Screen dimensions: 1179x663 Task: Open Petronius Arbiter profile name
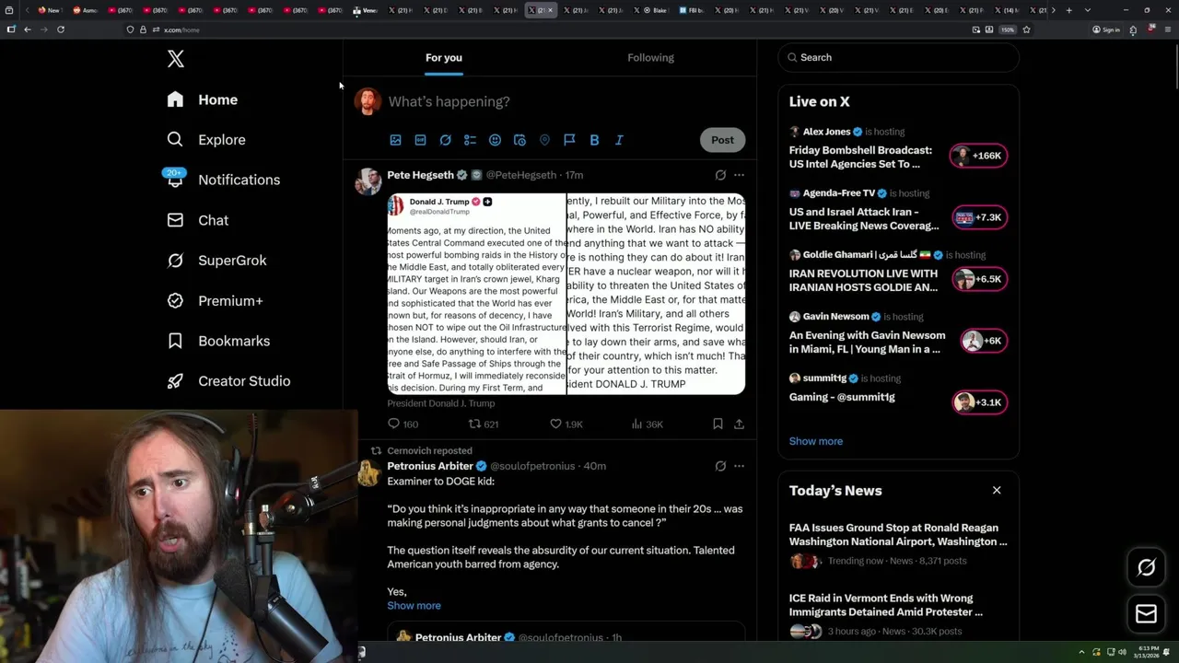tap(430, 466)
